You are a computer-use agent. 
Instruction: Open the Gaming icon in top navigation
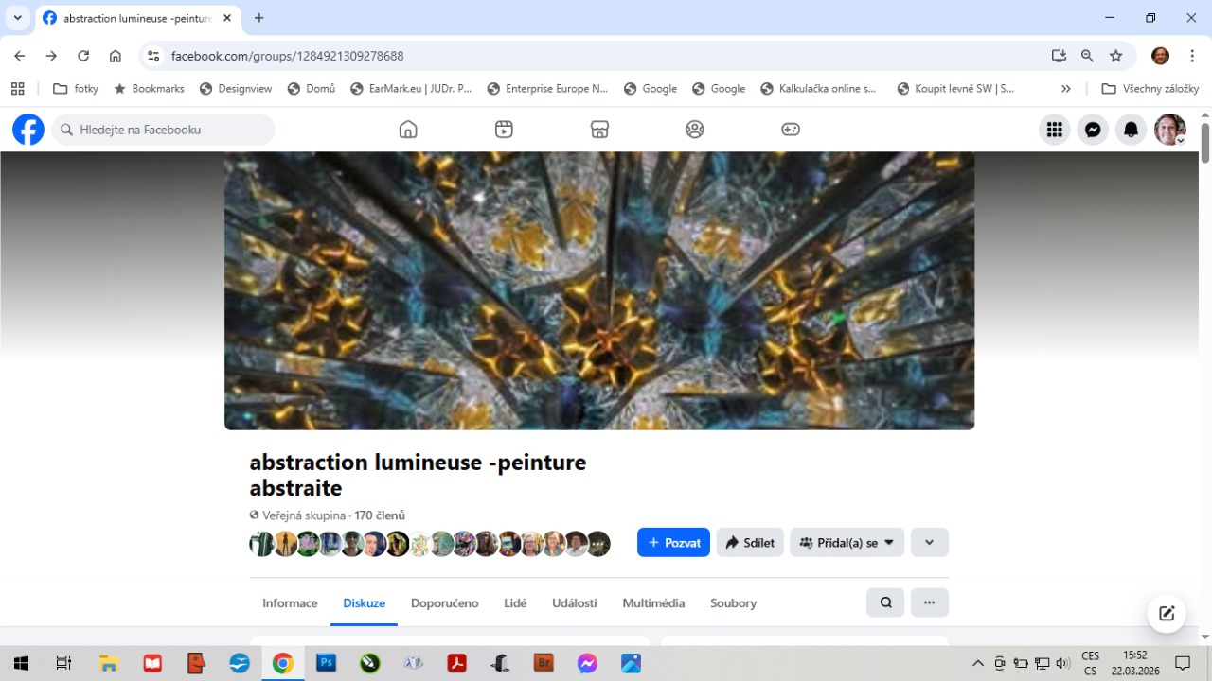click(x=791, y=130)
